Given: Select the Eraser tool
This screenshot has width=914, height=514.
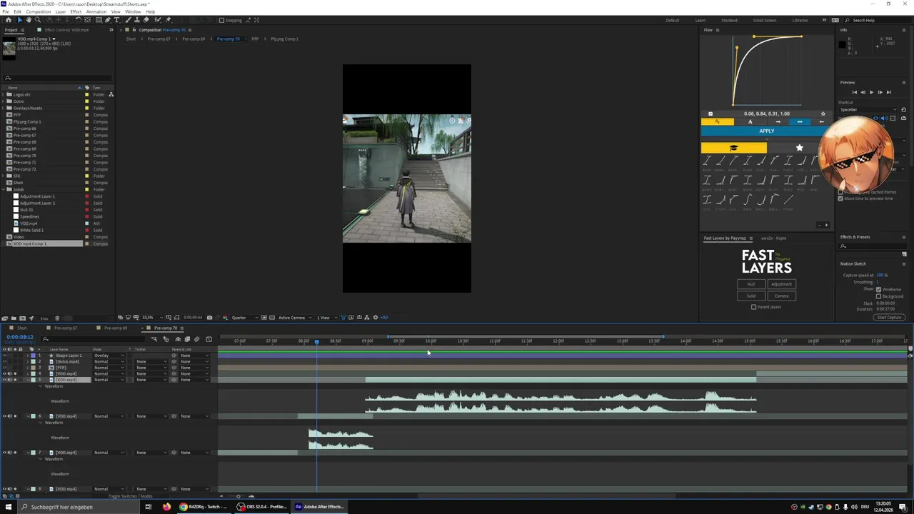Looking at the screenshot, I should click(x=146, y=20).
